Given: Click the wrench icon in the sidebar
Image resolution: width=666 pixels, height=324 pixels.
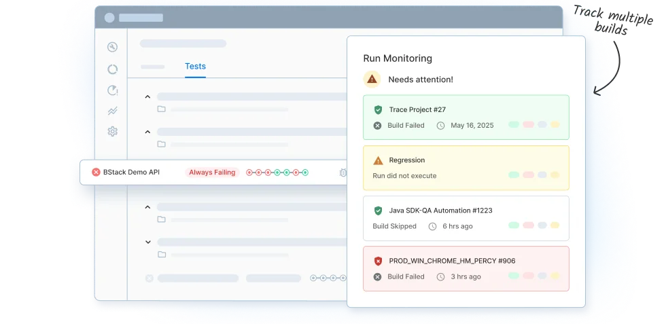Looking at the screenshot, I should point(113,47).
